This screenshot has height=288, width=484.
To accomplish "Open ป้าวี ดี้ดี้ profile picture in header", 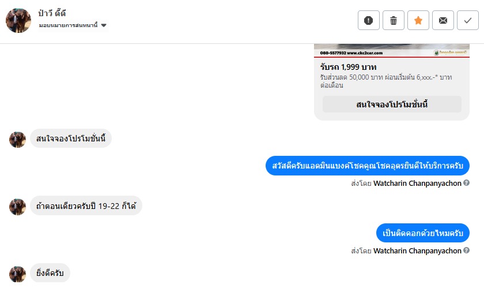I will pos(18,20).
